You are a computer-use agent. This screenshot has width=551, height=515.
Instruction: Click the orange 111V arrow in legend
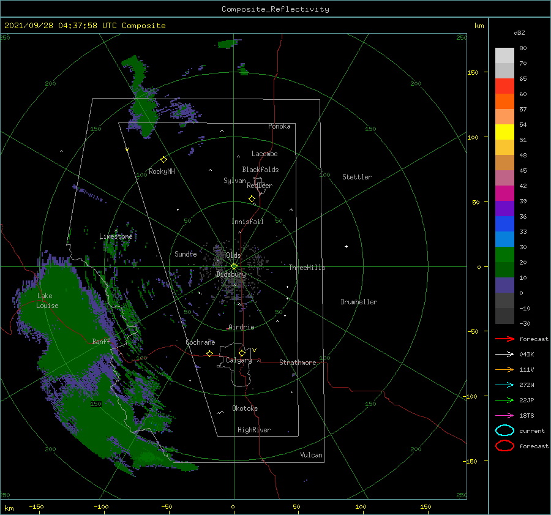pos(504,369)
